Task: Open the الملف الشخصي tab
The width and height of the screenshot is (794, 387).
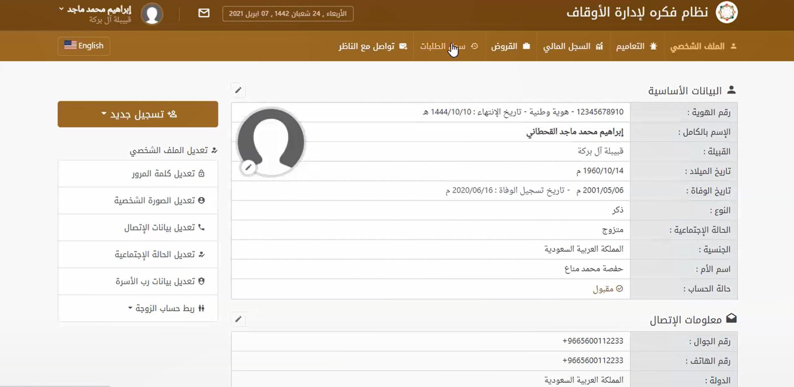Action: (x=703, y=46)
